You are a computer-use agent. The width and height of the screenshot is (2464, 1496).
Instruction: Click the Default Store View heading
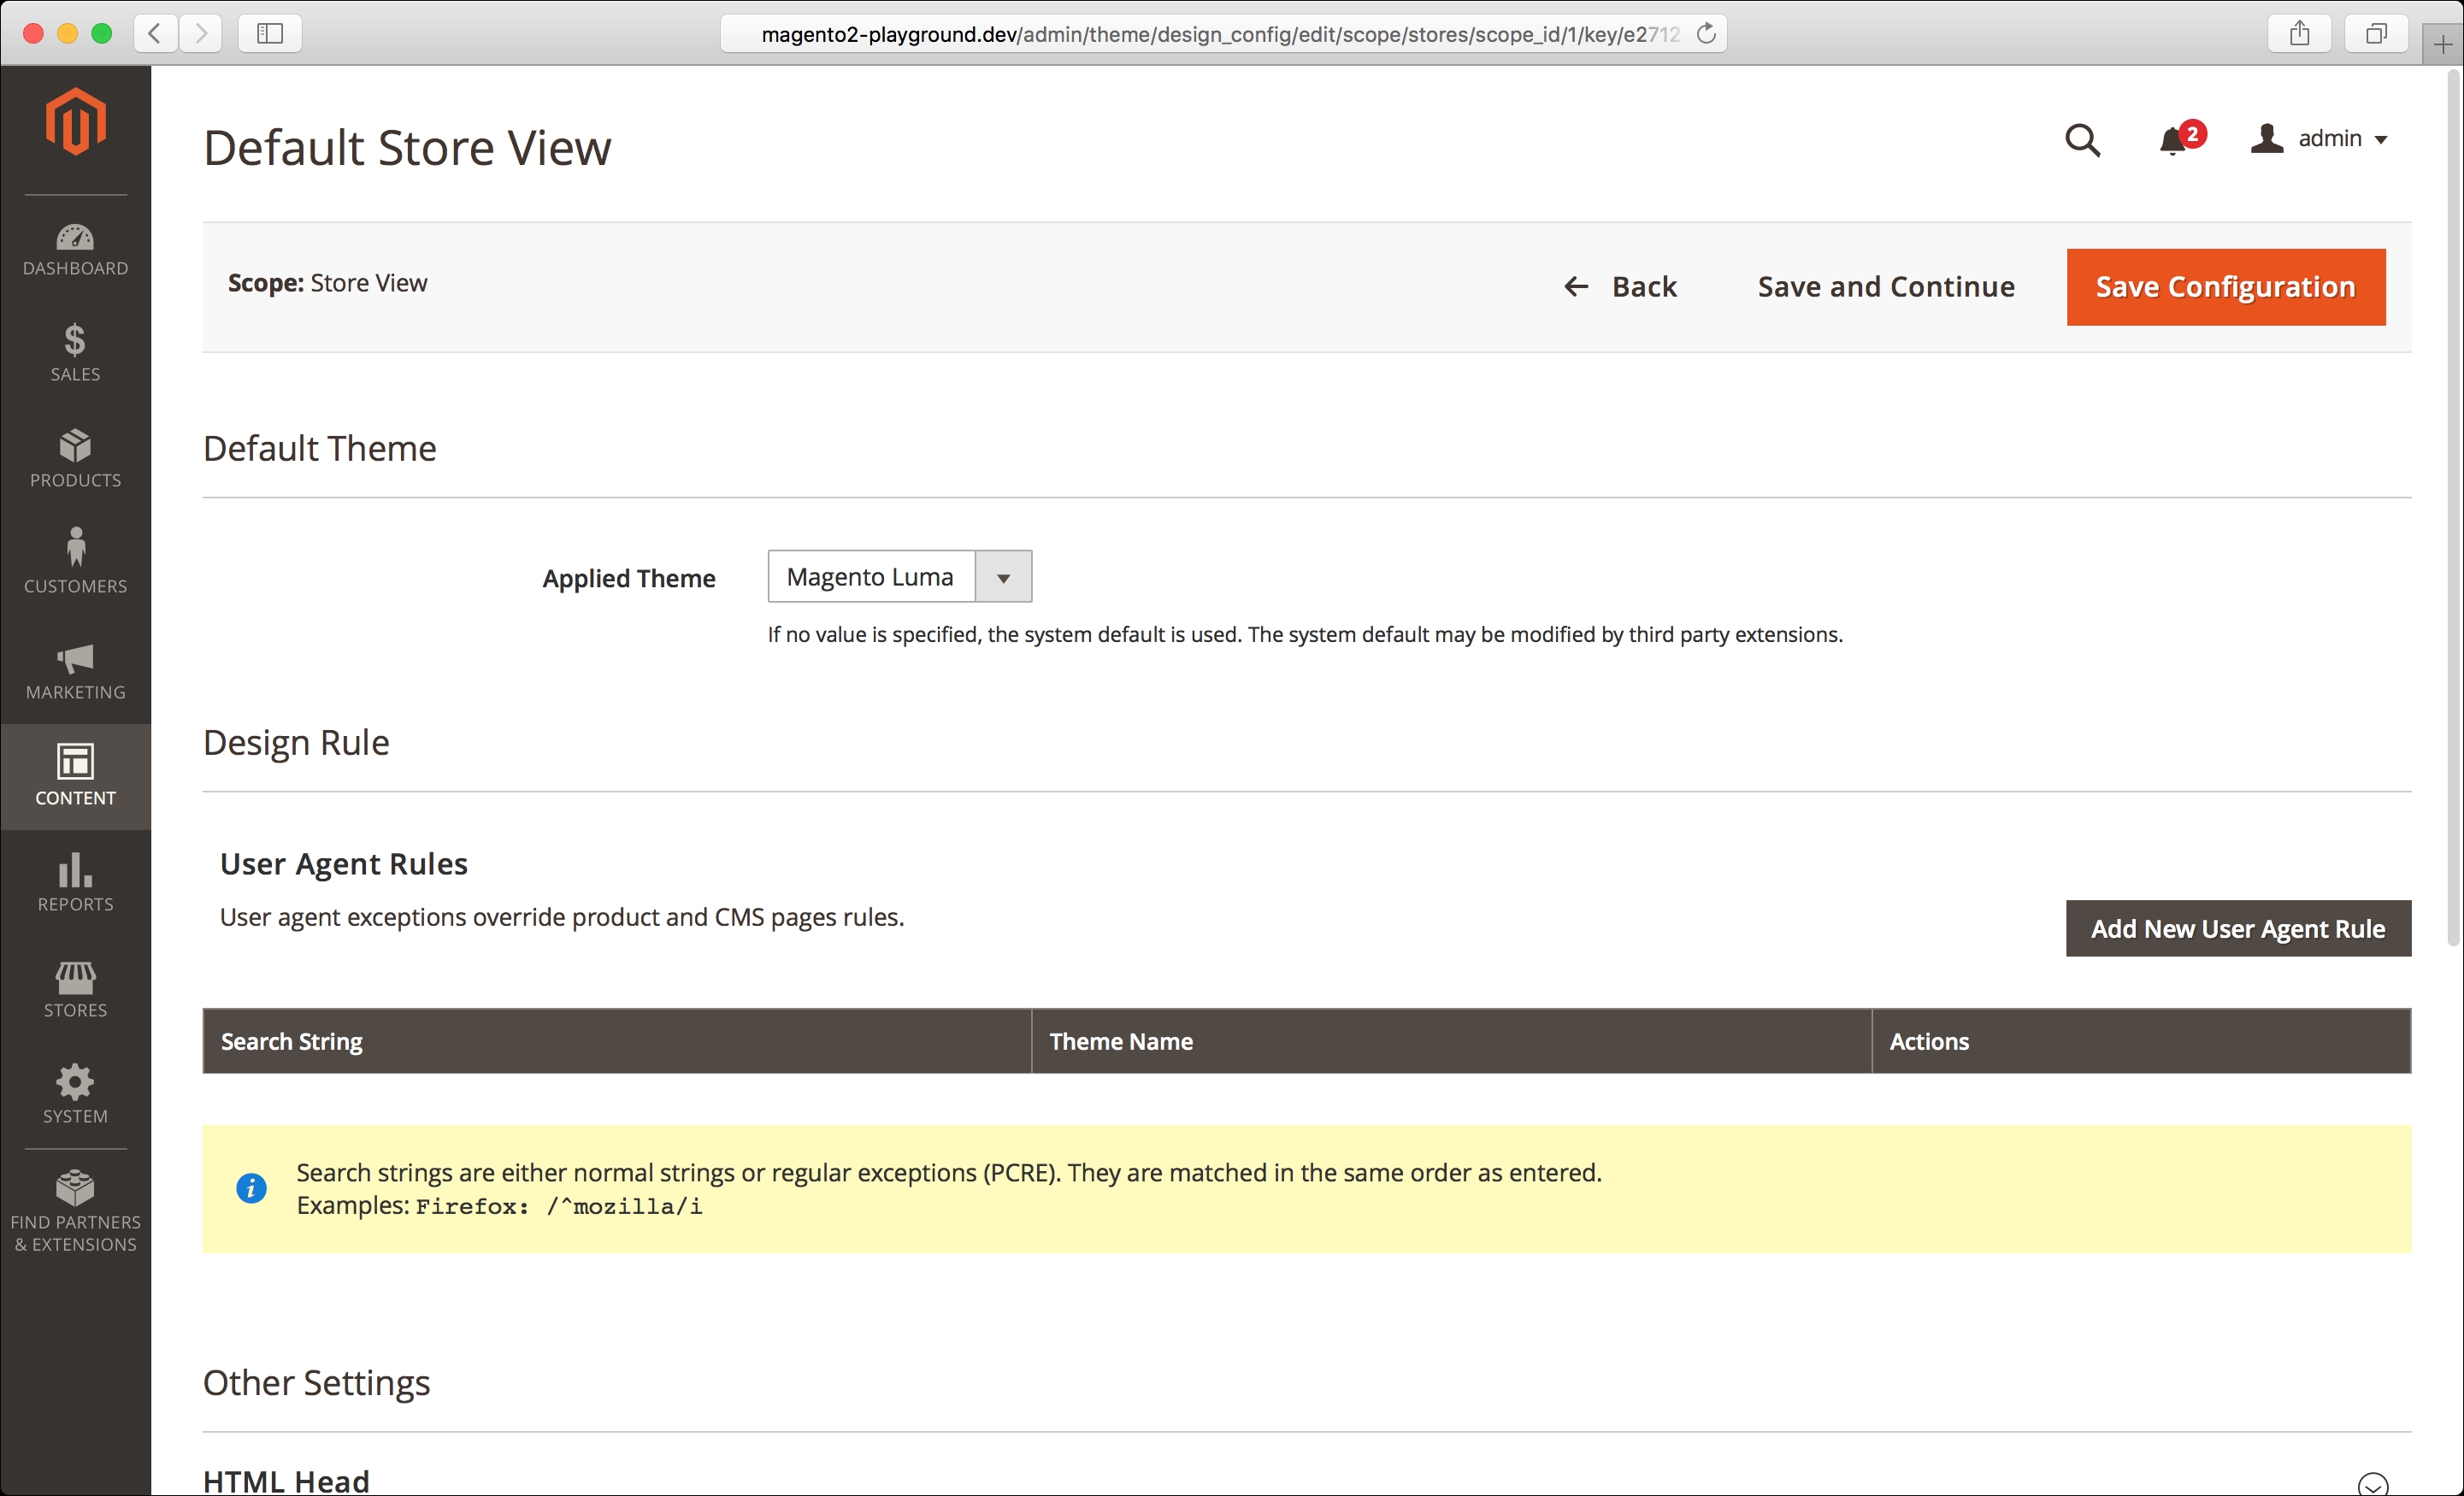click(x=407, y=148)
